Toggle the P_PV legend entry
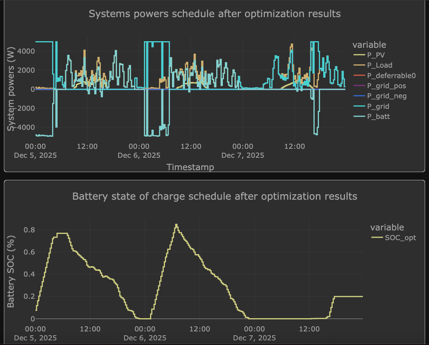 pyautogui.click(x=369, y=55)
